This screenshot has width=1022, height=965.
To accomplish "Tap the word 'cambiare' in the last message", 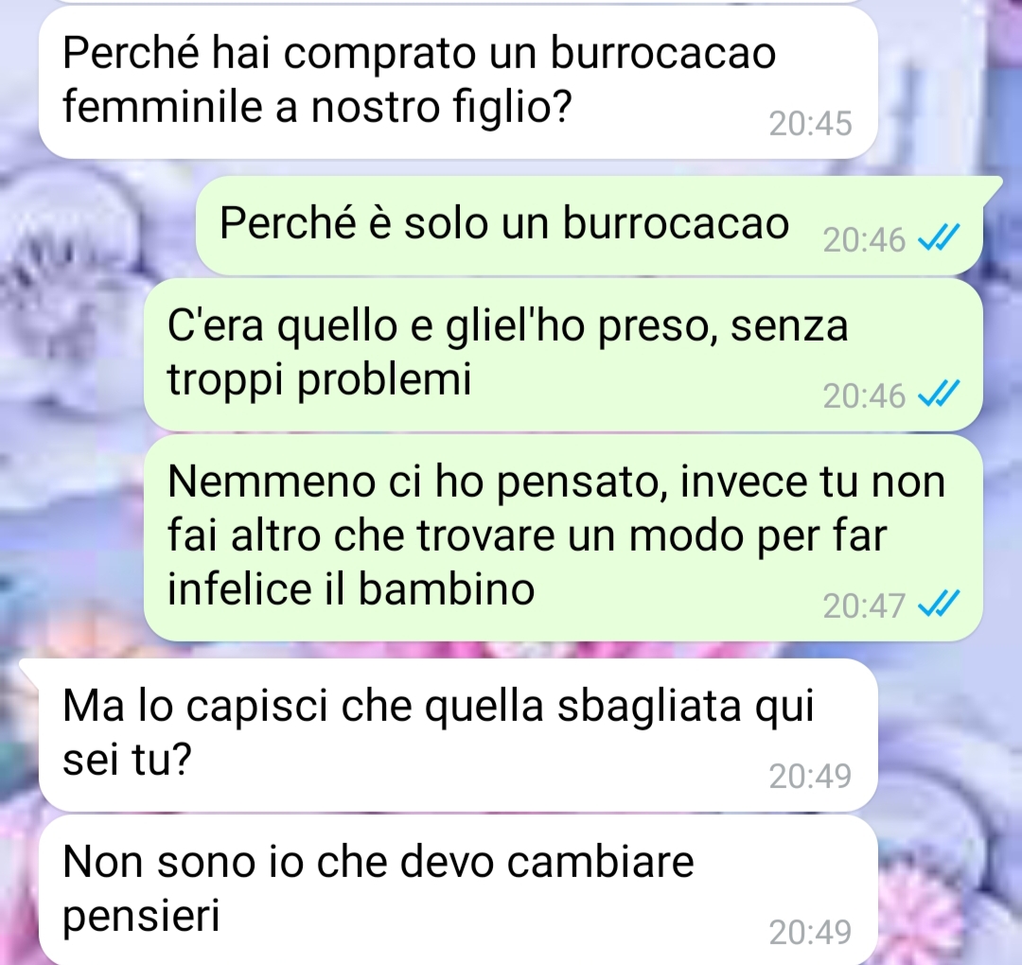I will click(600, 861).
